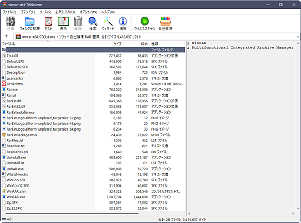Screen dimensions: 301x223
Task: Click the Rar.exe application icon
Action: (4, 89)
